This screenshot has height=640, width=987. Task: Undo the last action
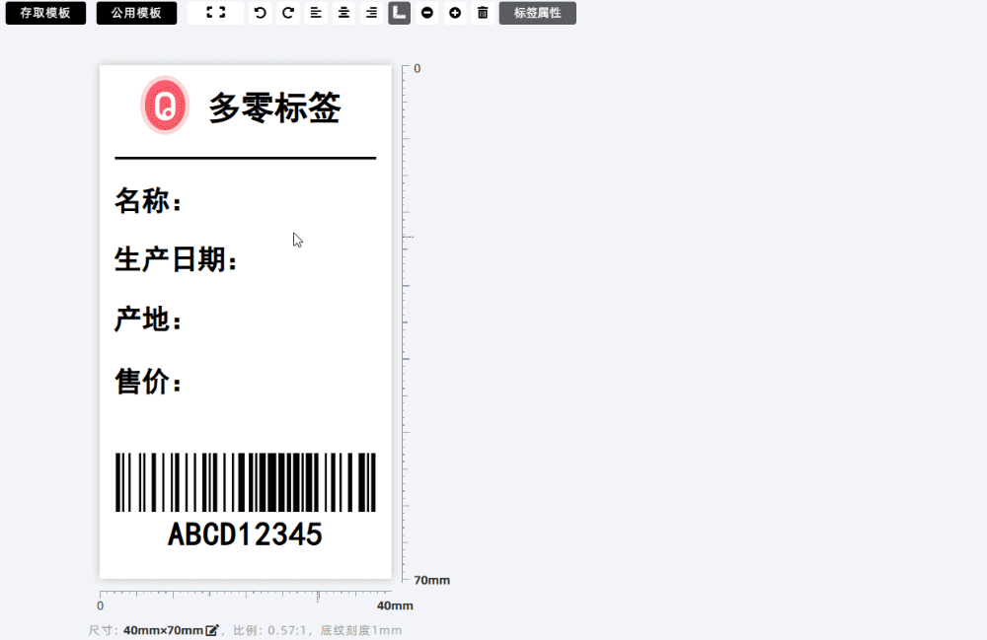click(x=260, y=13)
